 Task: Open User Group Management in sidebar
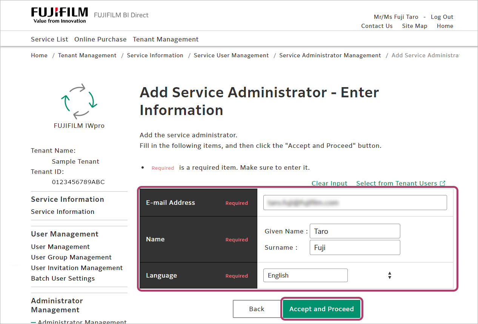tap(71, 257)
